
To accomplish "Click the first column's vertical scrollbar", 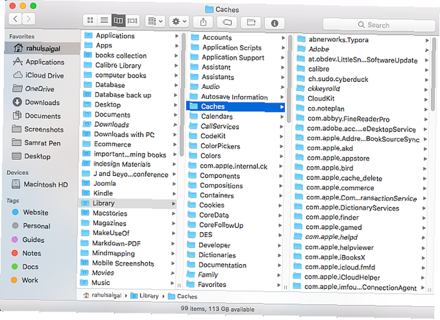I will point(183,95).
